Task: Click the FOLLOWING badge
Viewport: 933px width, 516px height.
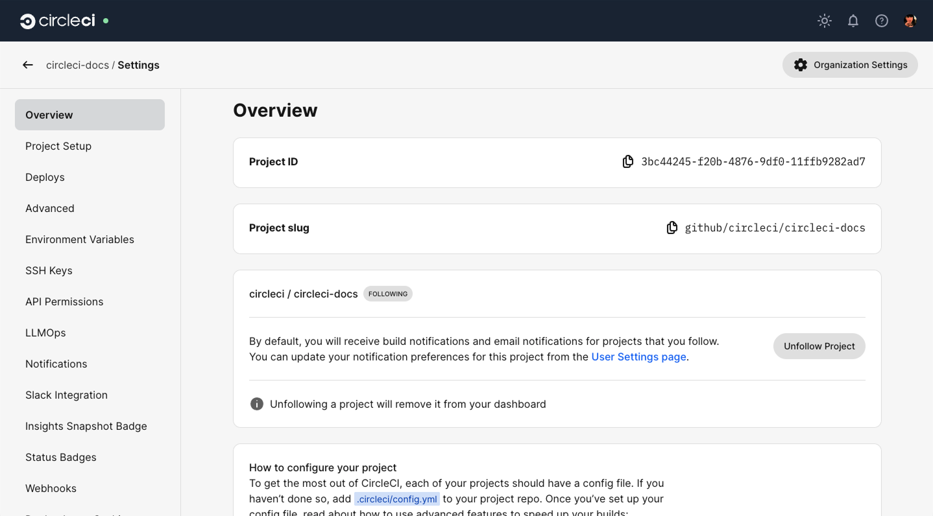Action: 387,294
